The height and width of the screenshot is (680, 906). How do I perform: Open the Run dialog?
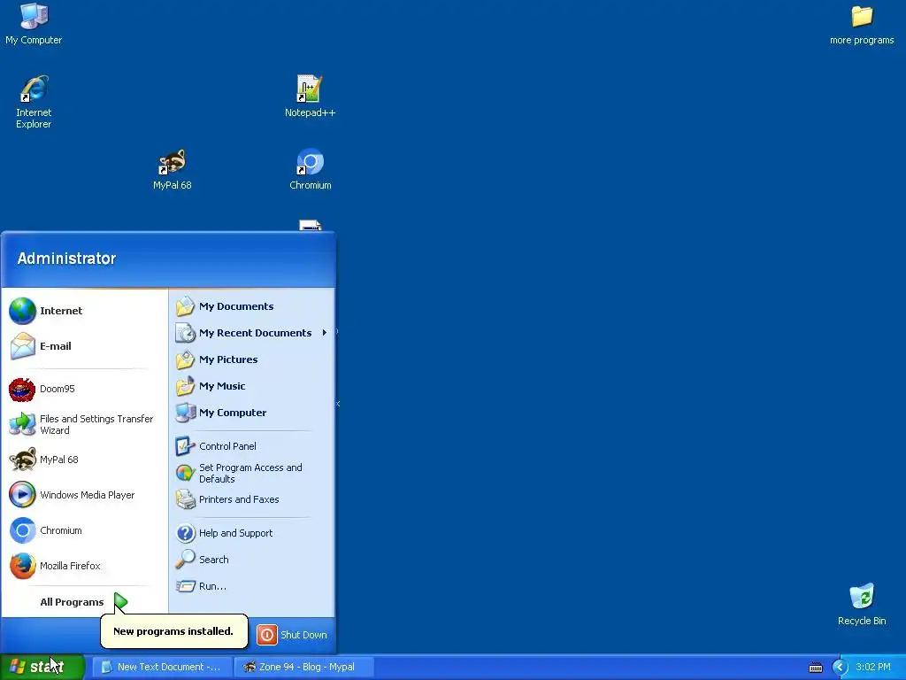pos(252,586)
